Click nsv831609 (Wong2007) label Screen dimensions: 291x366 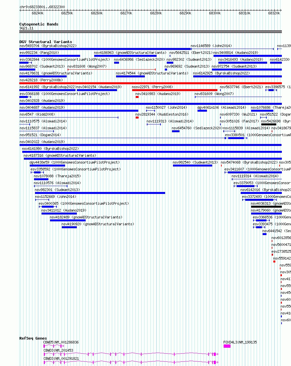point(214,94)
